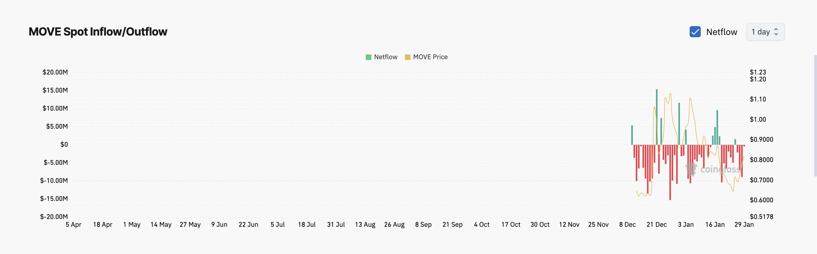Click the MOVE Spot Inflow/Outflow title
The width and height of the screenshot is (817, 254).
(x=98, y=32)
